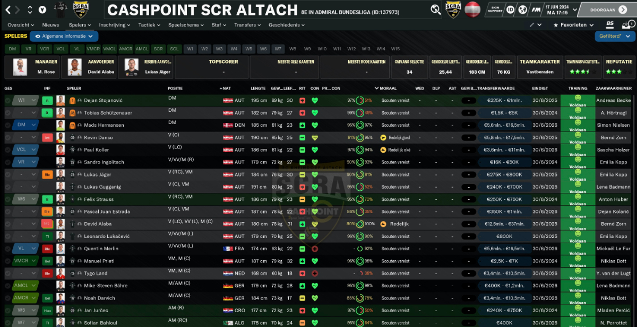Open DM position dropdown for Mads Hermansen
Viewport: 637px width, 327px height.
click(x=25, y=125)
